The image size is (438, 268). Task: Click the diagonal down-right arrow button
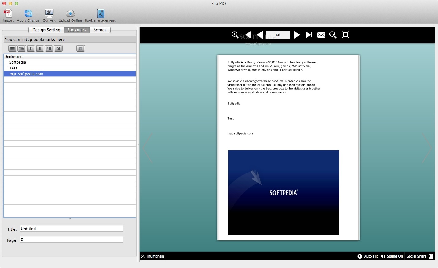point(58,48)
